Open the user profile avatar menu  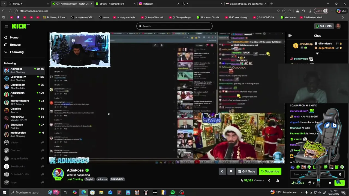point(338,26)
